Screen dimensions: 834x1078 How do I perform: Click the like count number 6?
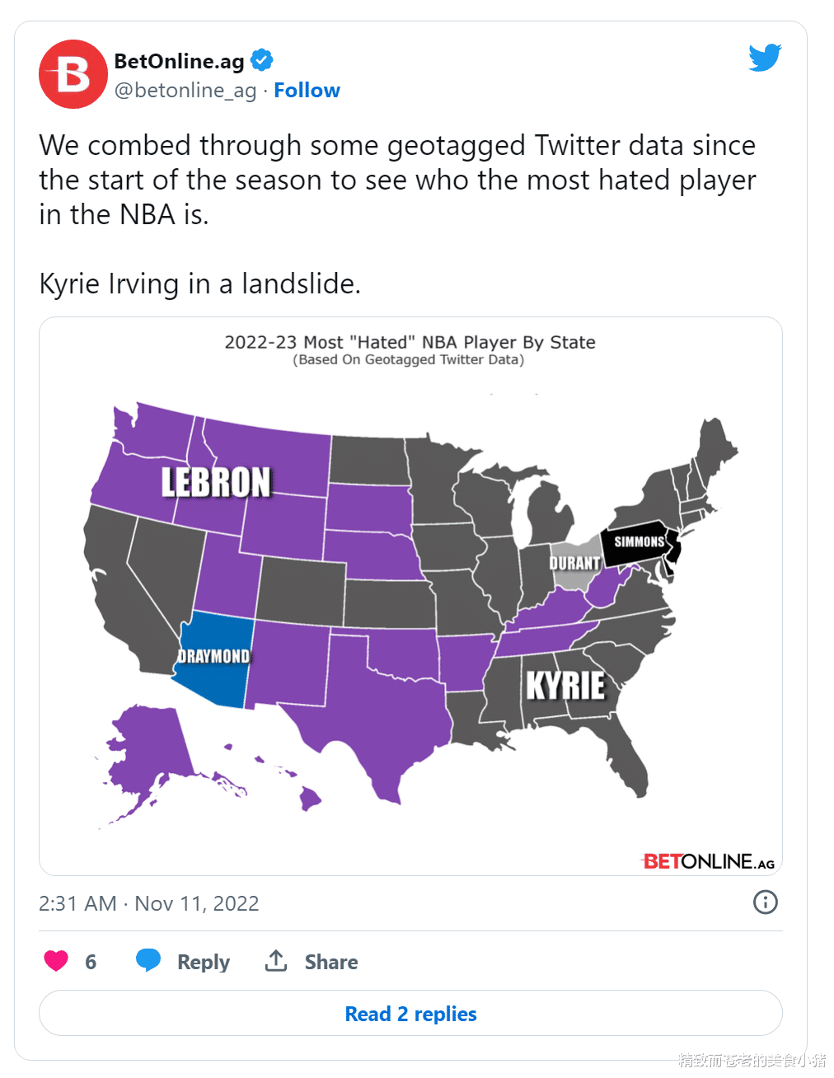tap(91, 962)
